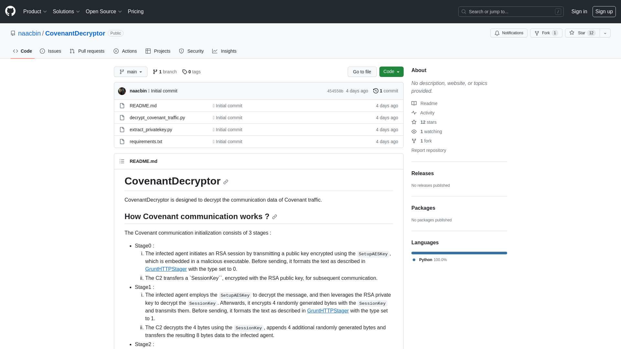Open CovenantDecryptor repository title link

(x=75, y=33)
